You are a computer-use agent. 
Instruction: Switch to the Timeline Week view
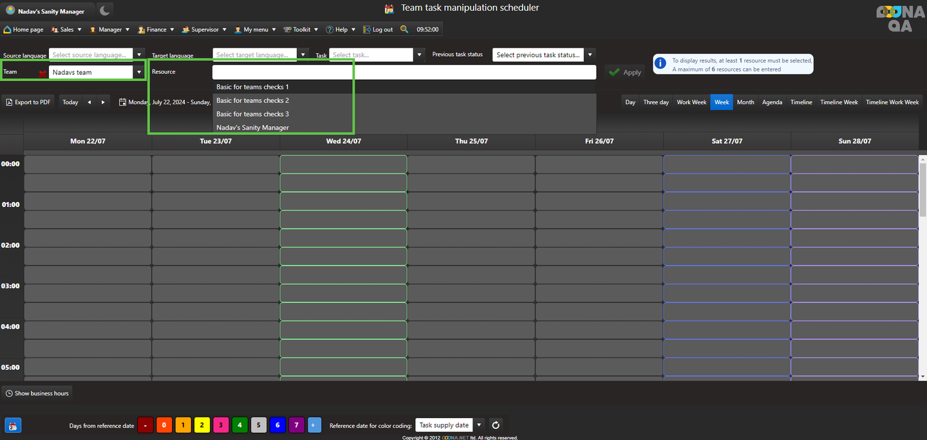pyautogui.click(x=839, y=102)
